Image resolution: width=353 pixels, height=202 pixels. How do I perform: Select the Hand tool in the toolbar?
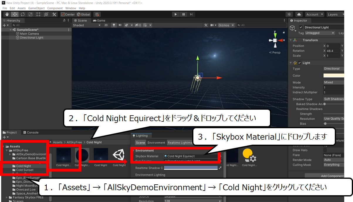coord(7,14)
